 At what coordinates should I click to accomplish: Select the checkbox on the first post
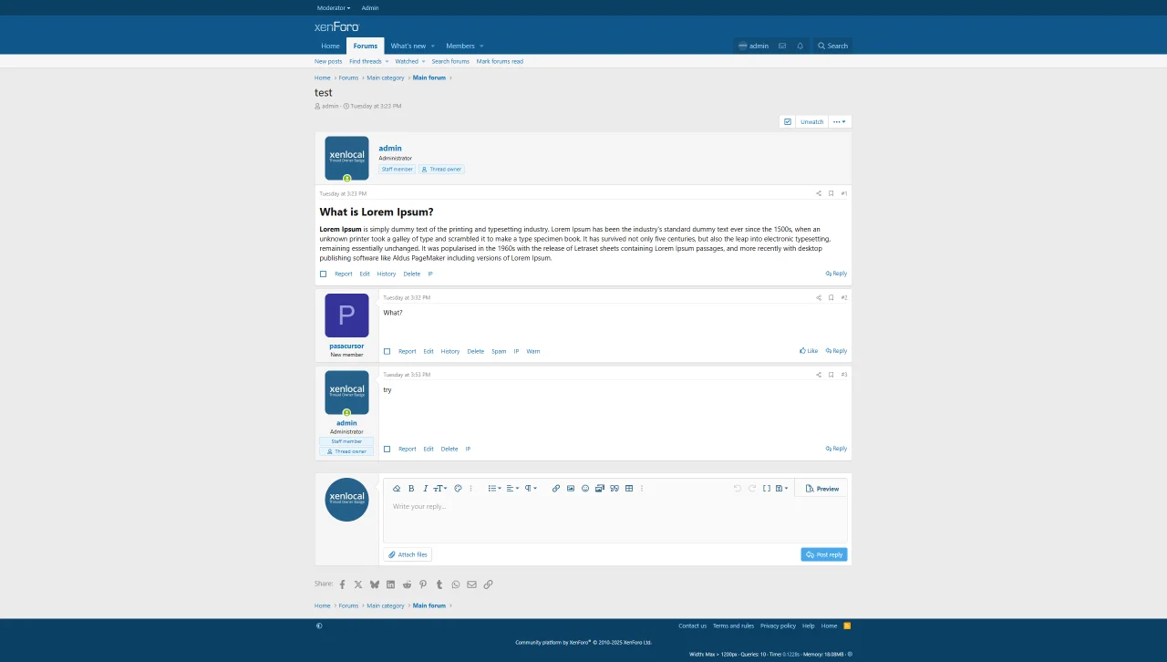323,274
